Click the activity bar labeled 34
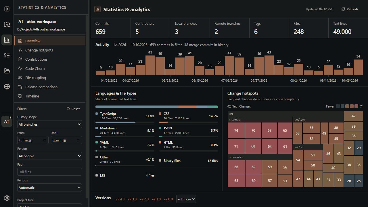 358,67
